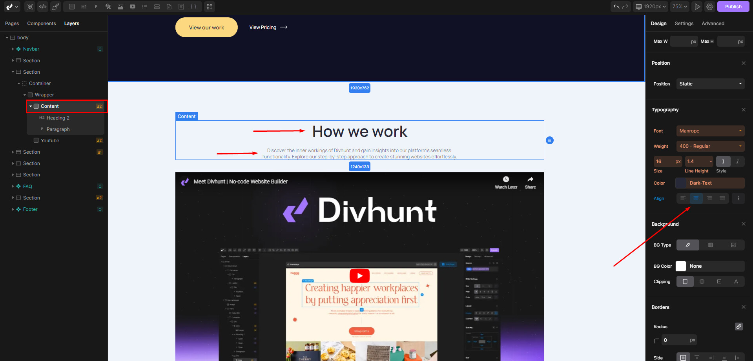Insert a section rows element

(157, 7)
